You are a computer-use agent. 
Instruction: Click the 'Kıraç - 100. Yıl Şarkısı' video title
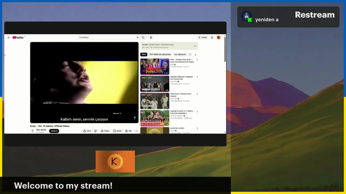[50, 126]
